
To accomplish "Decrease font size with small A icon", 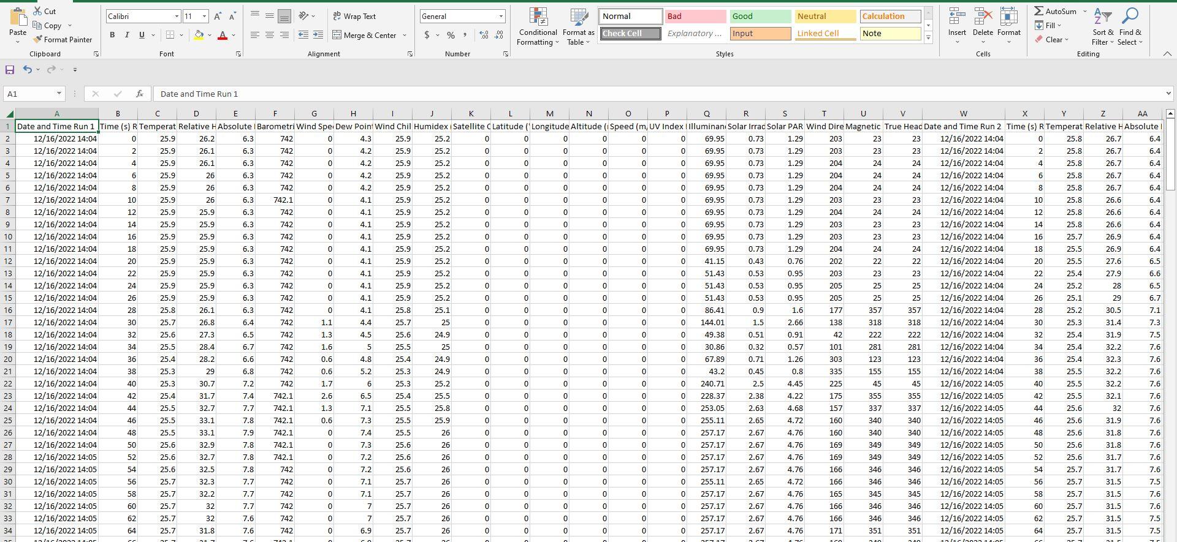I will tap(232, 17).
